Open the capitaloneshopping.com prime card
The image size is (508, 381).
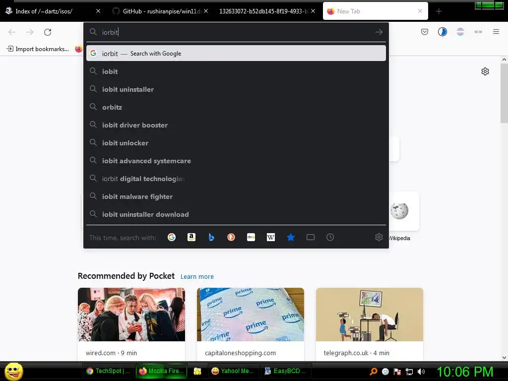click(x=251, y=324)
